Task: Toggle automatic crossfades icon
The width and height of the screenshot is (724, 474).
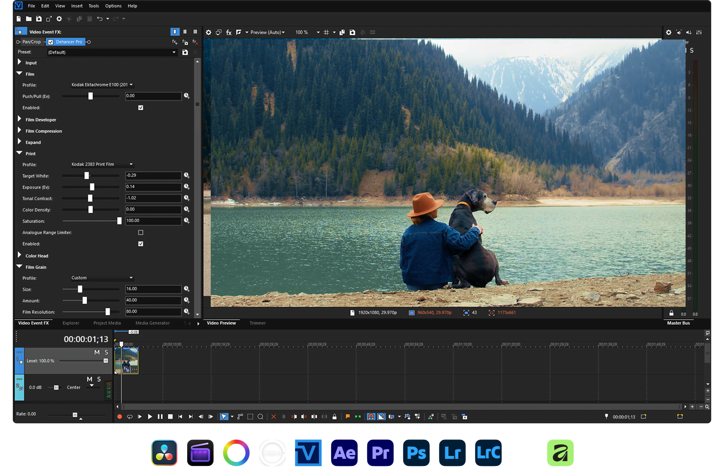Action: (x=381, y=417)
